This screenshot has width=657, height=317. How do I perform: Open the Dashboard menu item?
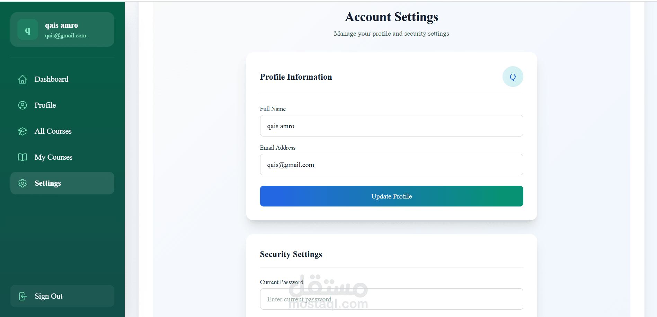point(62,79)
